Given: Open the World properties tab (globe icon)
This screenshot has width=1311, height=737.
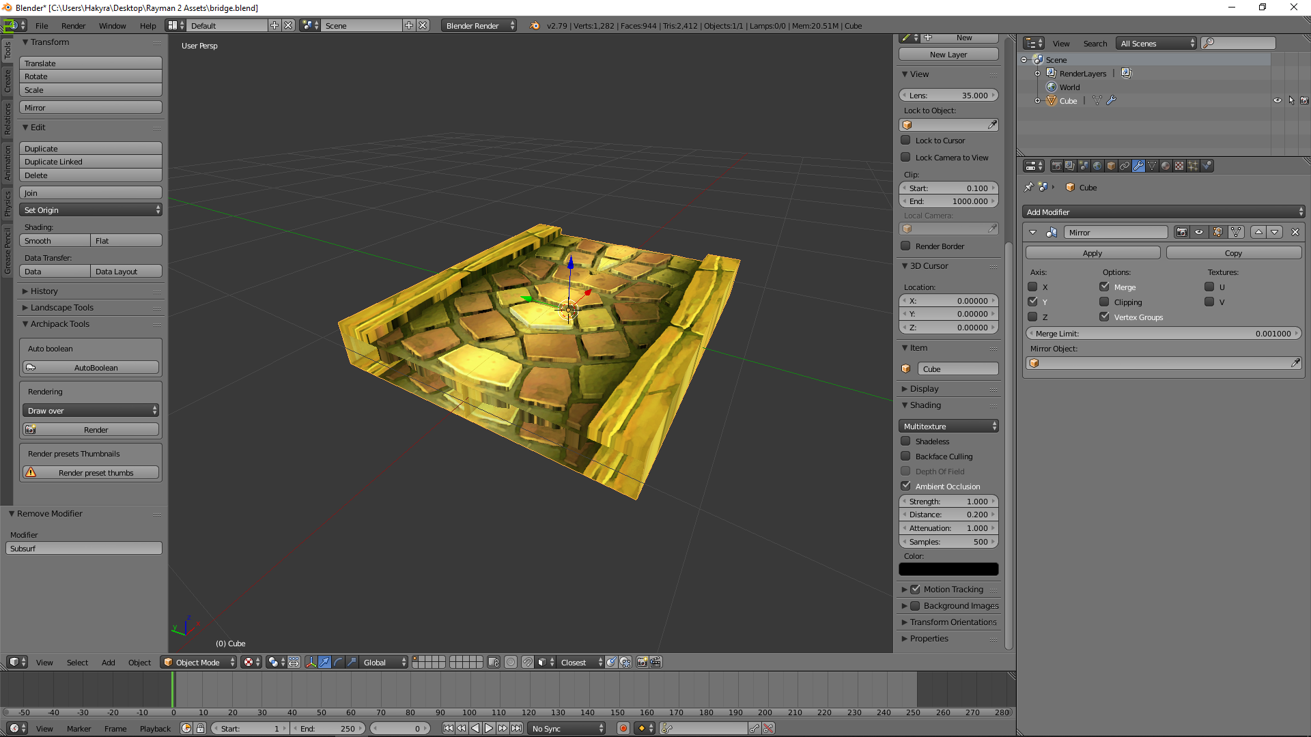Looking at the screenshot, I should click(1097, 166).
